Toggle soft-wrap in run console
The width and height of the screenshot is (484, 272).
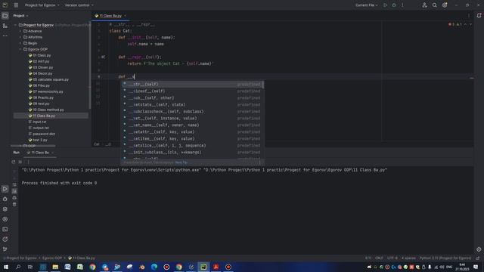click(14, 184)
